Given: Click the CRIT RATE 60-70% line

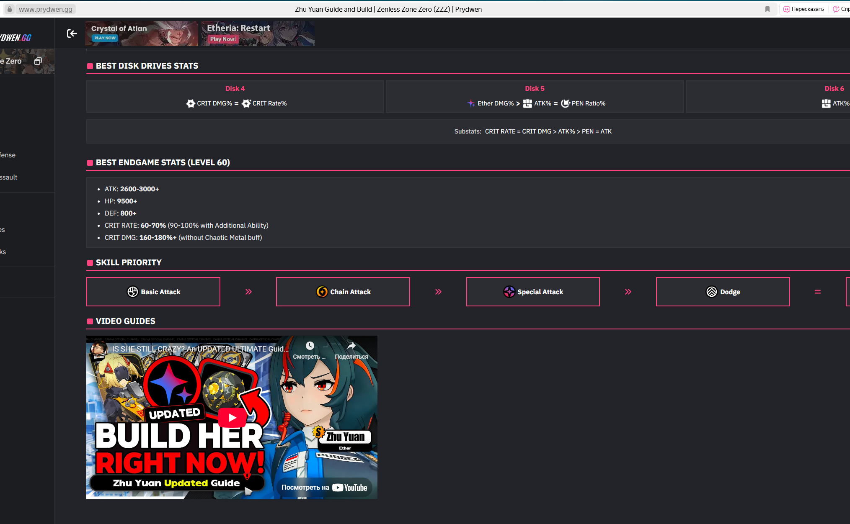Looking at the screenshot, I should click(x=186, y=225).
